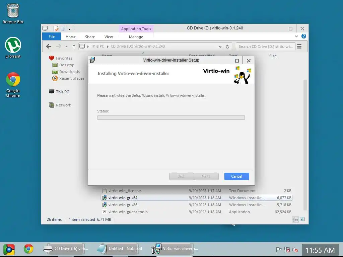Go Up one folder level in Explorer
343x257 pixels.
(x=74, y=46)
